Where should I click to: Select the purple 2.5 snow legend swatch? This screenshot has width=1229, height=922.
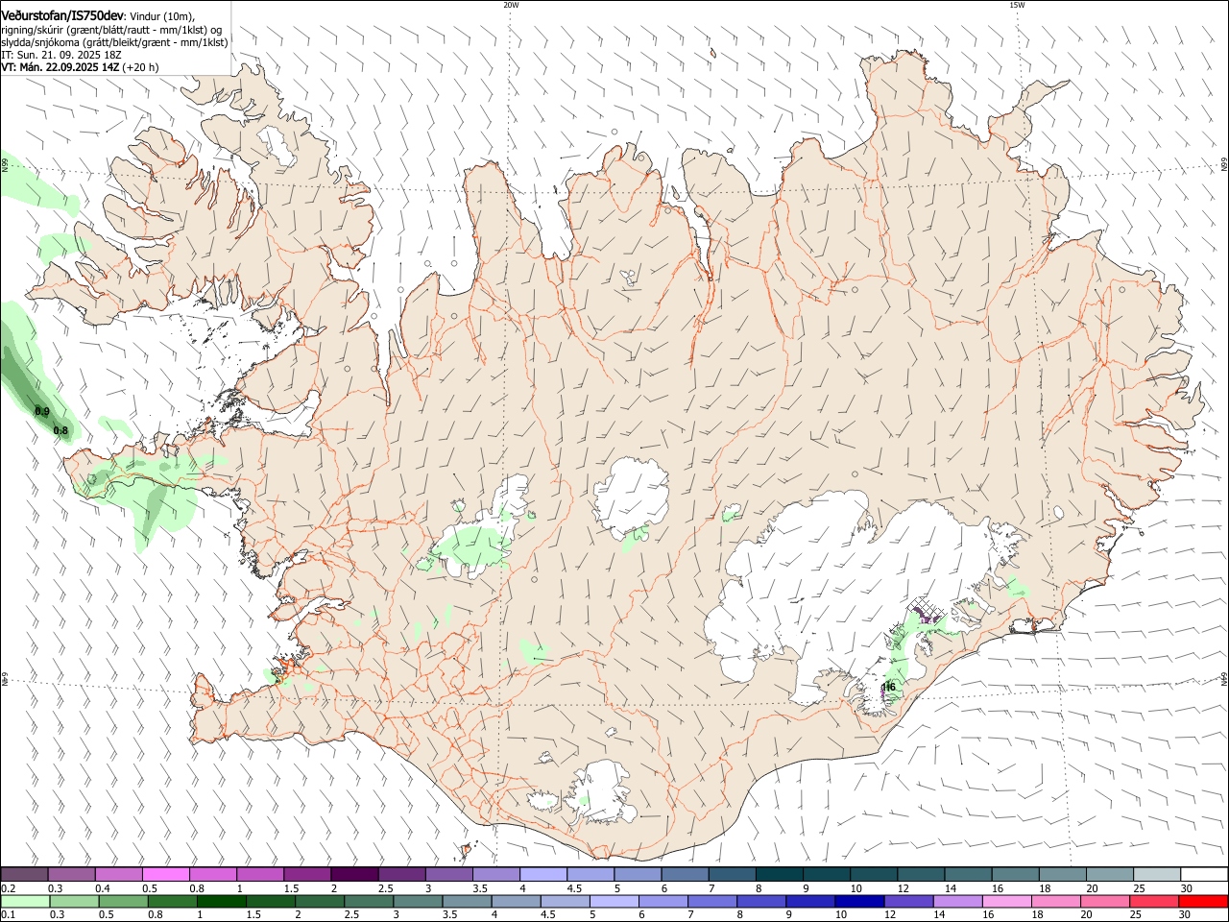[x=401, y=874]
